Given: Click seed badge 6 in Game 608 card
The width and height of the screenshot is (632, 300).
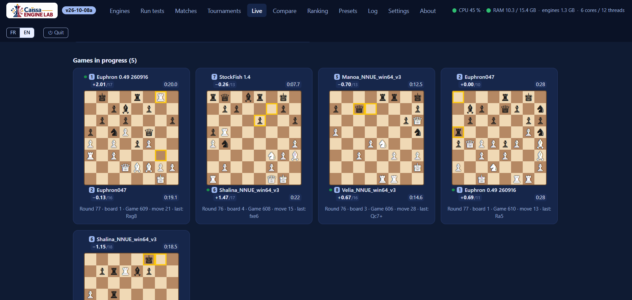Looking at the screenshot, I should 215,190.
